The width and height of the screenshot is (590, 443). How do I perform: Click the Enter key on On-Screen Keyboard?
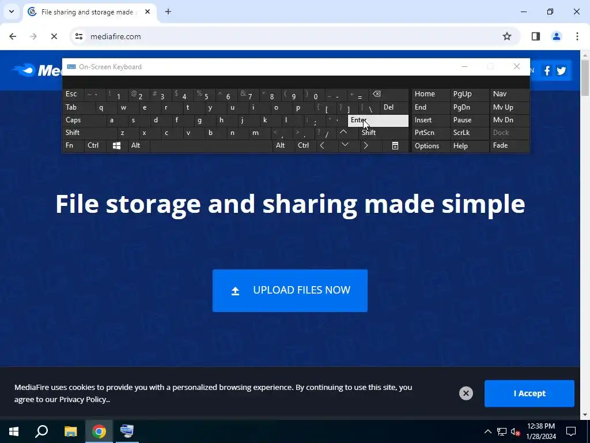click(x=378, y=121)
